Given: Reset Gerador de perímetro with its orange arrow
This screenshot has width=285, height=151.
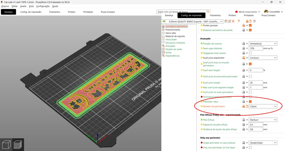Looking at the screenshot, I should [247, 106].
